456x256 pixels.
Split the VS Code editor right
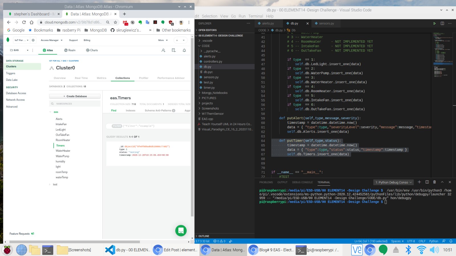click(x=442, y=23)
